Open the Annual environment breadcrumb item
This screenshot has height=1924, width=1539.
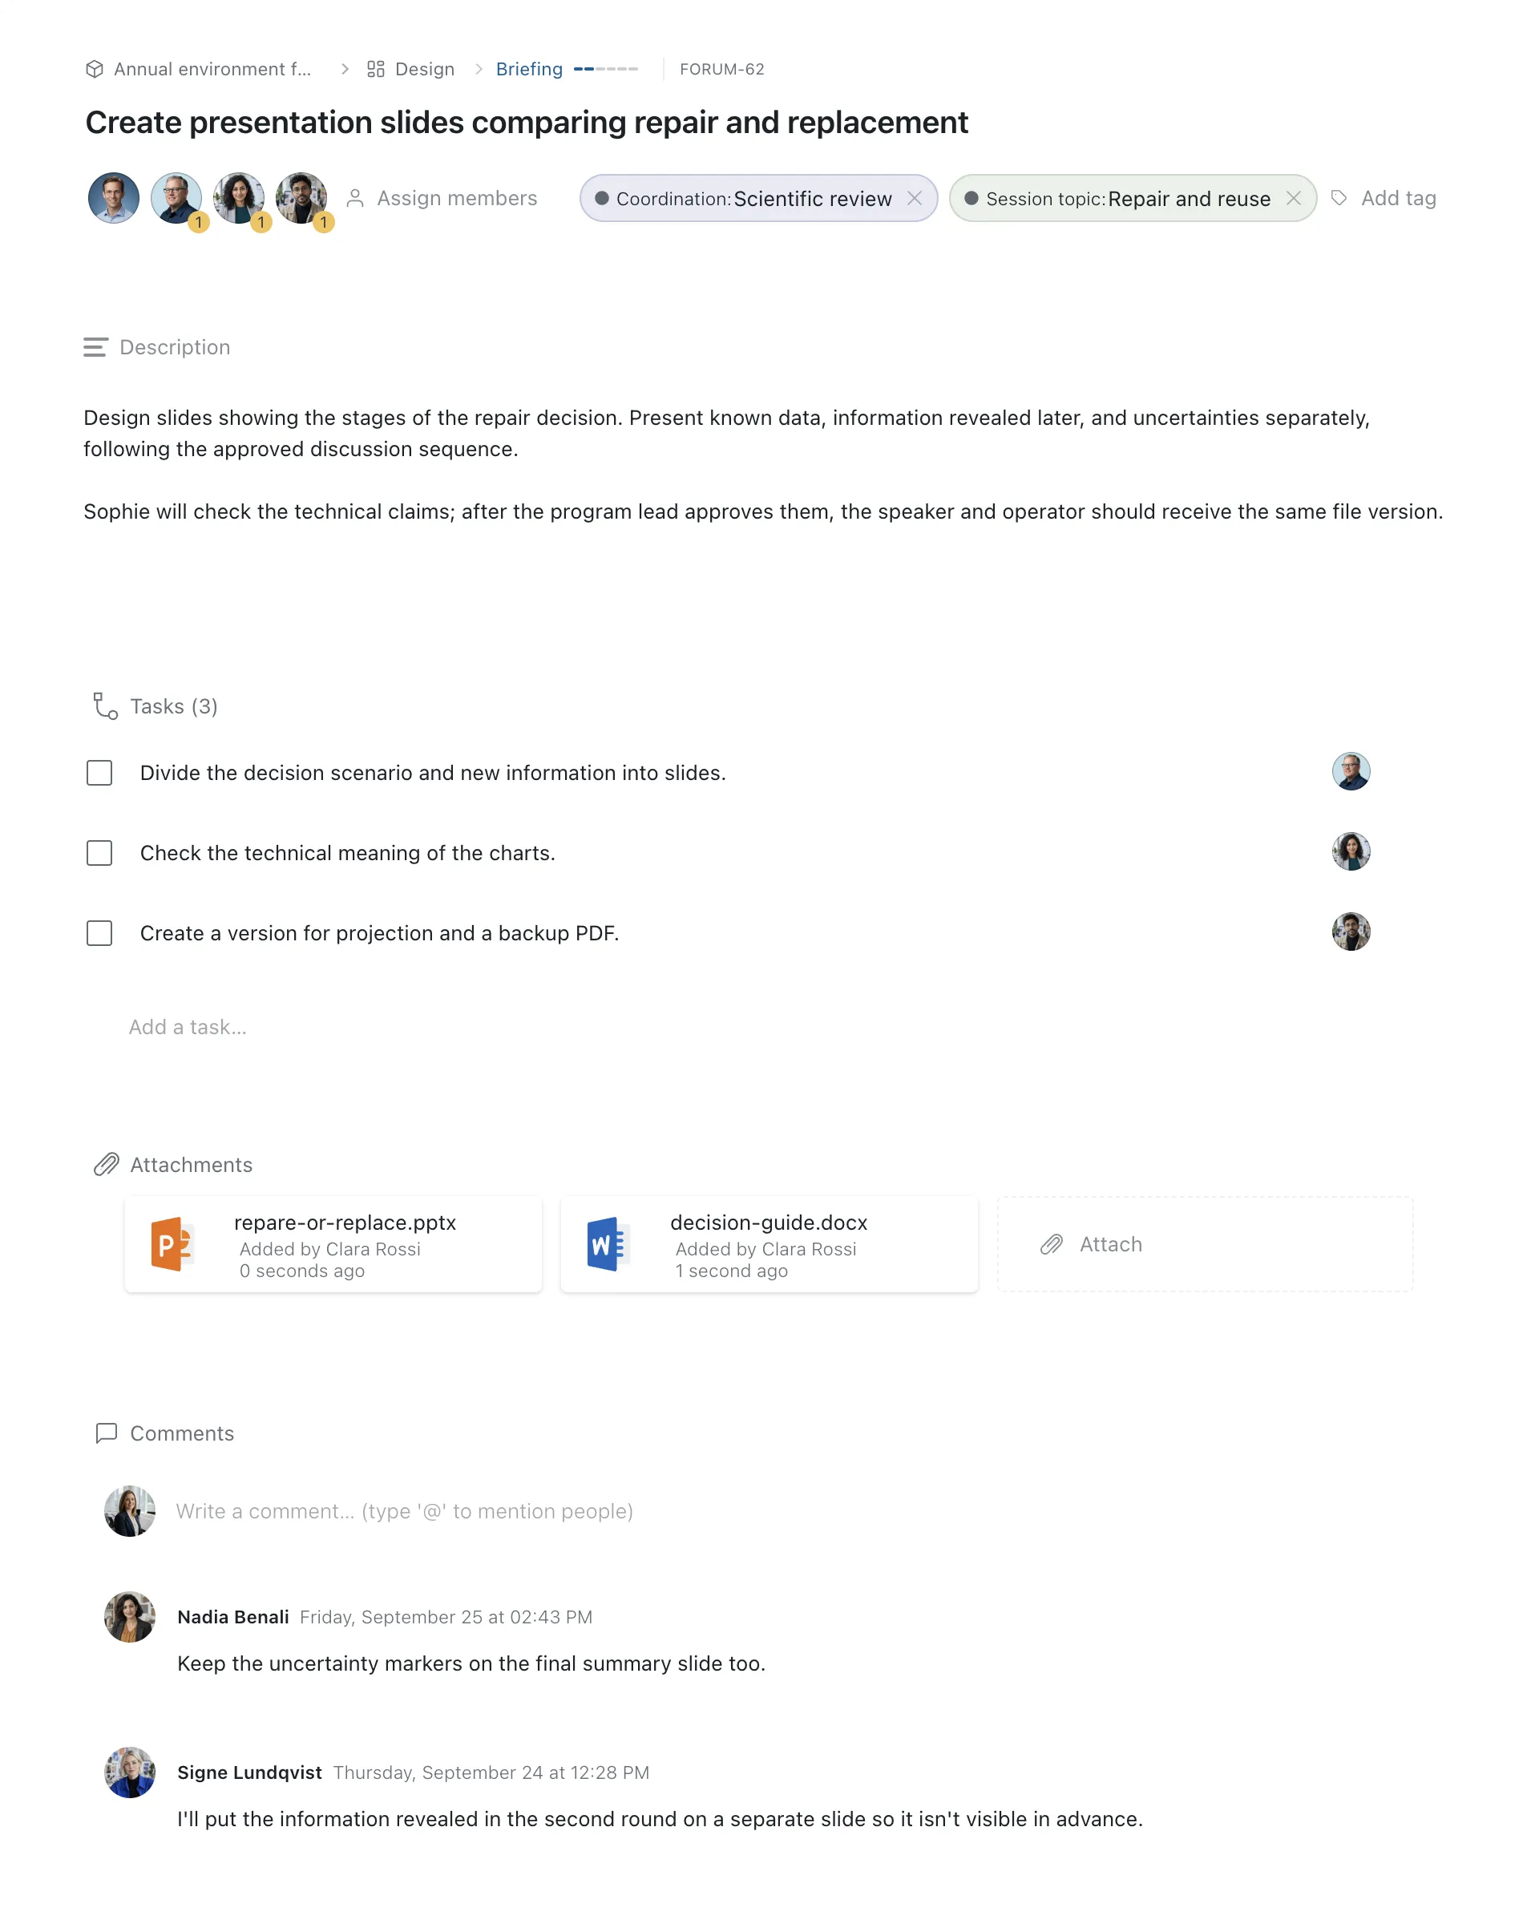coord(212,69)
